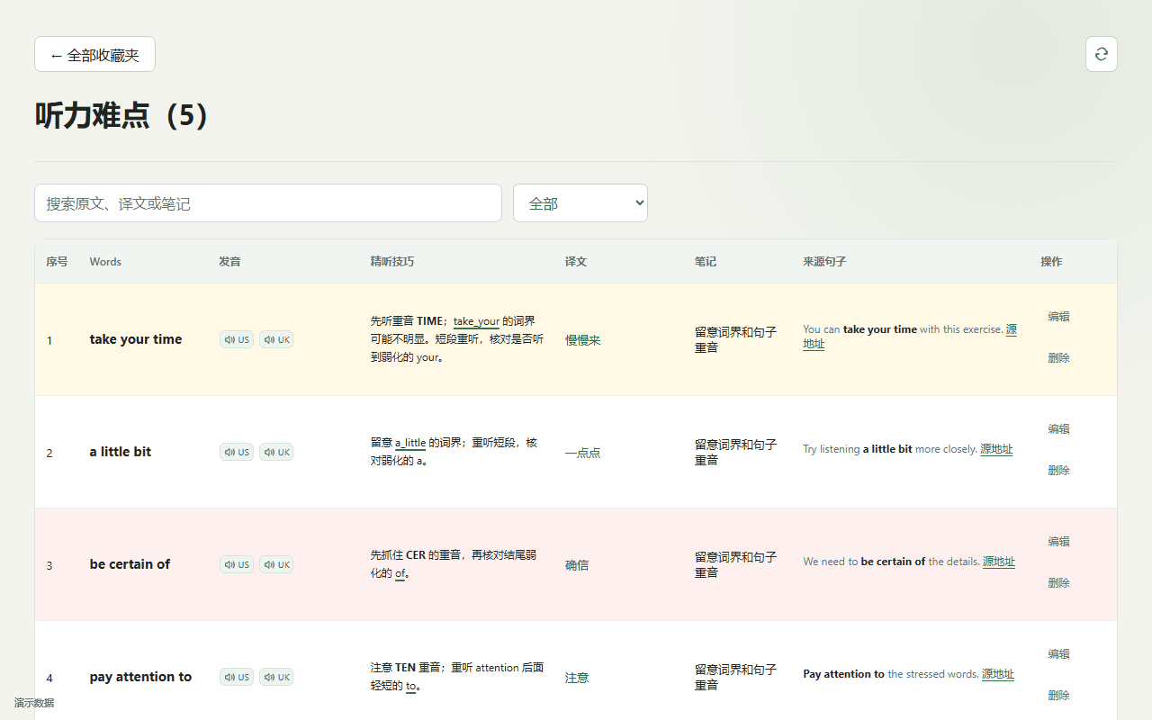Play US pronunciation for take your time

(237, 339)
